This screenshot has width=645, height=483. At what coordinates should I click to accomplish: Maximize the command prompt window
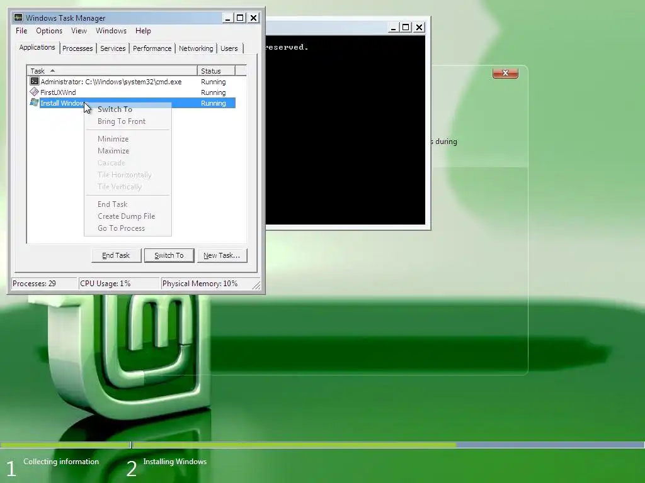(406, 27)
